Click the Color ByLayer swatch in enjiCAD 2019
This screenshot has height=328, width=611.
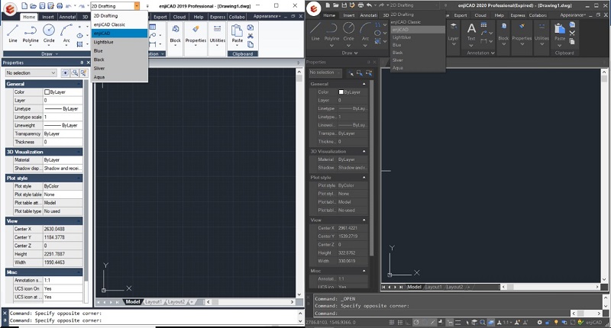click(x=47, y=92)
